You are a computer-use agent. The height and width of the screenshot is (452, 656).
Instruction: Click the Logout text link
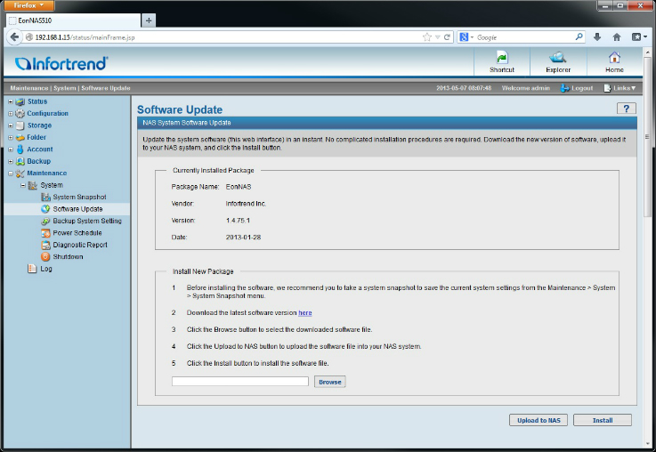pos(582,88)
